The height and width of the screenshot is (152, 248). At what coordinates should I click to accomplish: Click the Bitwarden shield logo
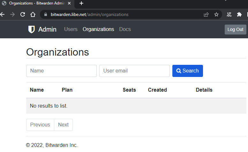coord(31,29)
